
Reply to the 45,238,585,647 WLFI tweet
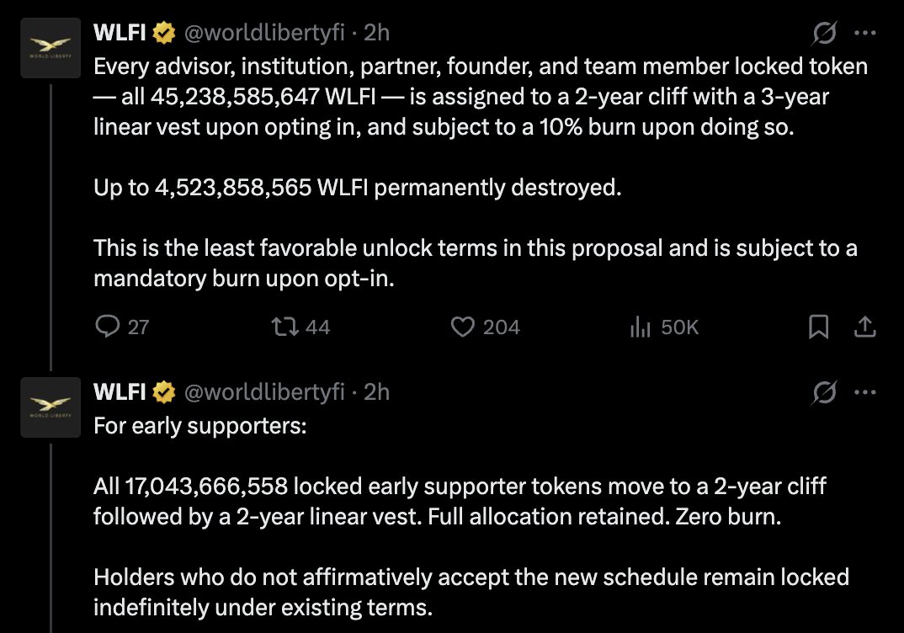click(x=107, y=327)
